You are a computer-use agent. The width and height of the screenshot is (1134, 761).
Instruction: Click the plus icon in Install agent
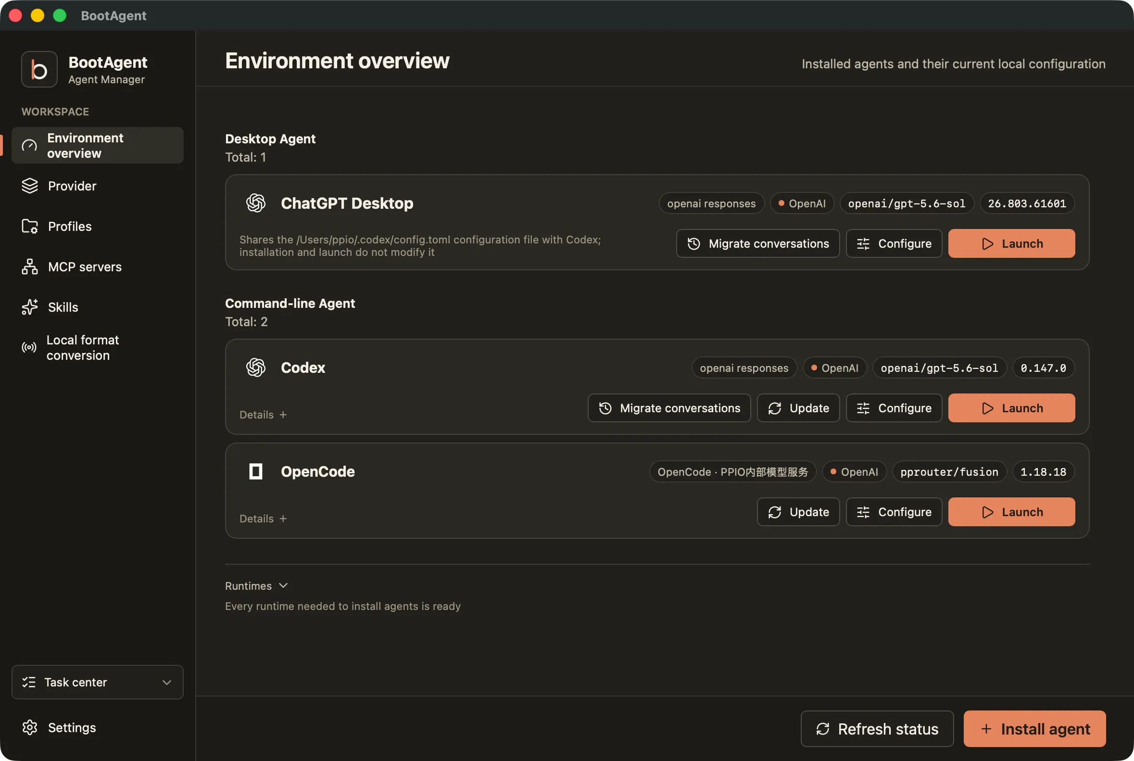click(986, 729)
